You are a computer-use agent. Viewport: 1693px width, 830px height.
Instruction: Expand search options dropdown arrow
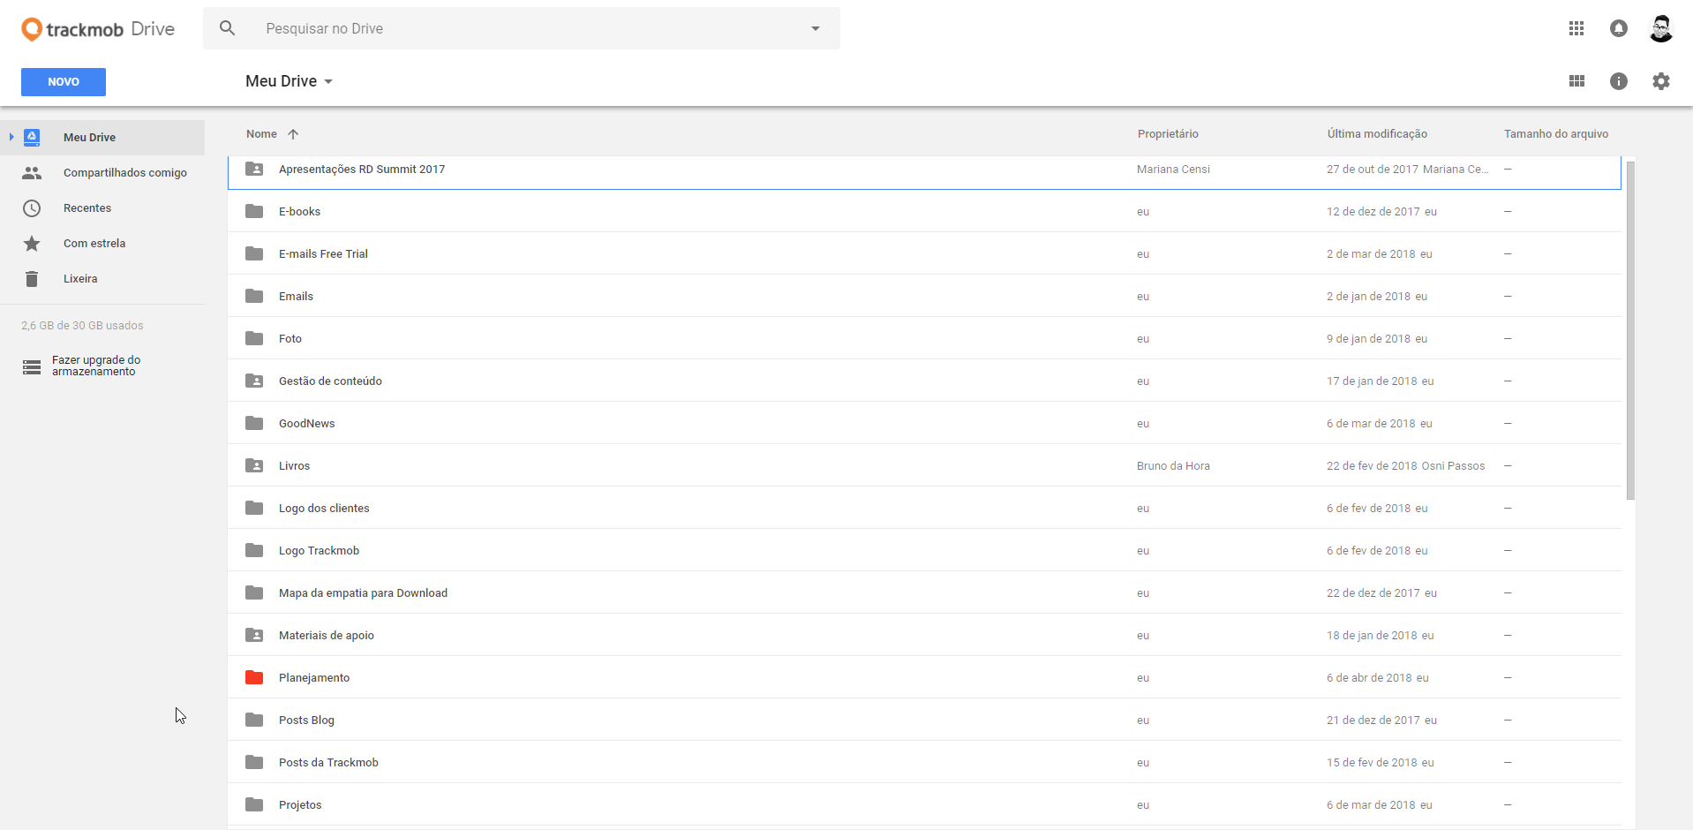(x=815, y=28)
